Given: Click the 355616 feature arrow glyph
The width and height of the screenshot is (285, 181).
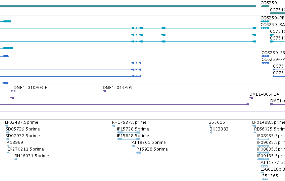Looking at the screenshot, I should tap(210, 126).
